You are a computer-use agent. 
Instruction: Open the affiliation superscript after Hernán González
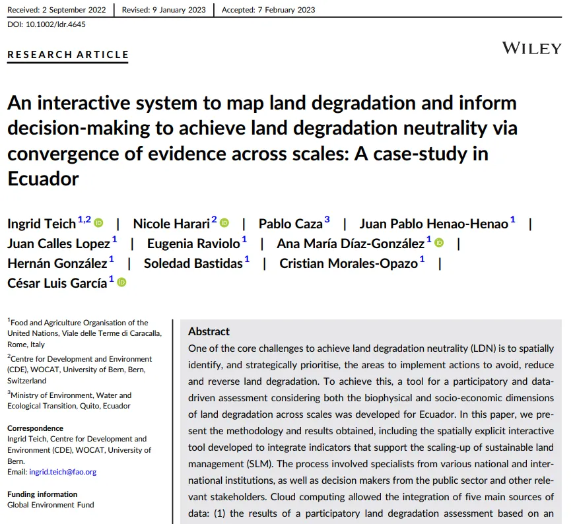[112, 260]
